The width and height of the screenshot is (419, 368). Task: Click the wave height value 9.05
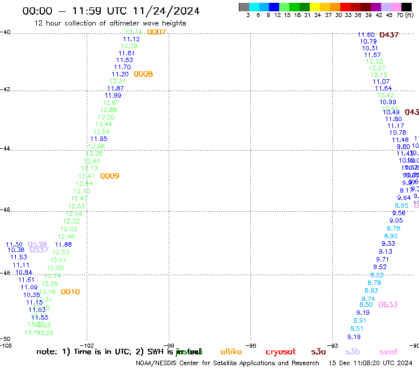tap(396, 220)
